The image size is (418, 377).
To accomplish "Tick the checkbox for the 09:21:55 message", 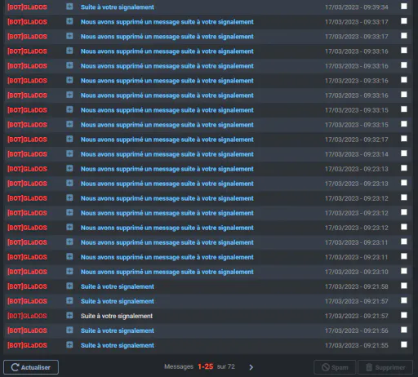I will pyautogui.click(x=404, y=344).
